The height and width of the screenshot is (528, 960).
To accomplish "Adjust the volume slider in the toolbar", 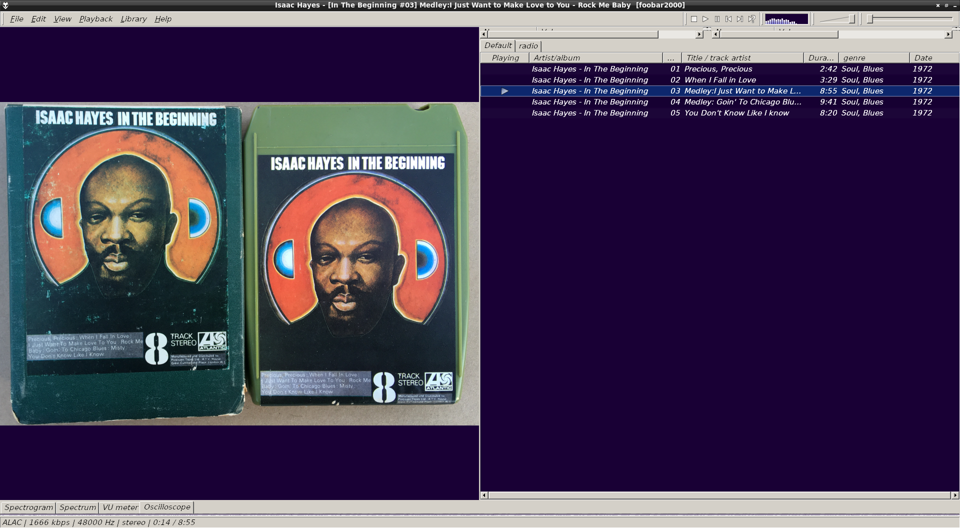I will [837, 19].
